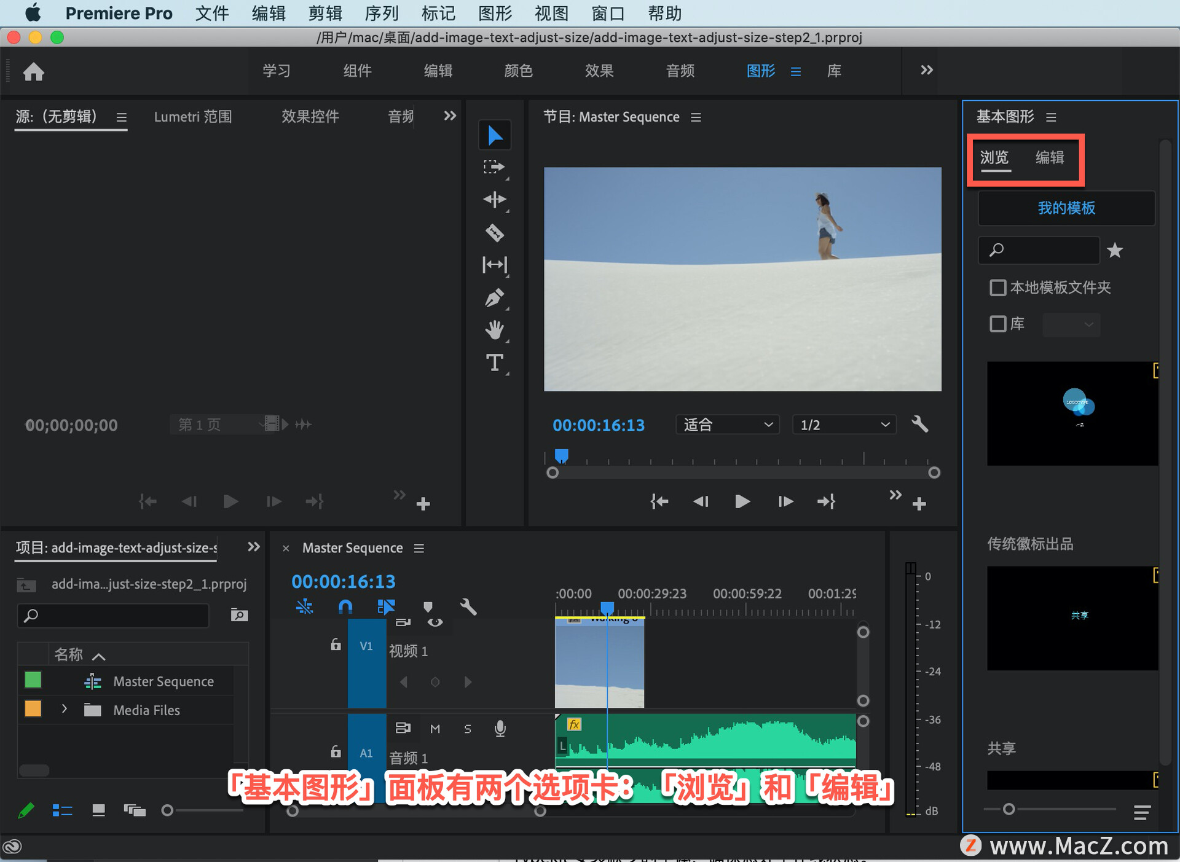Image resolution: width=1180 pixels, height=862 pixels.
Task: Click the Home icon
Action: tap(34, 72)
